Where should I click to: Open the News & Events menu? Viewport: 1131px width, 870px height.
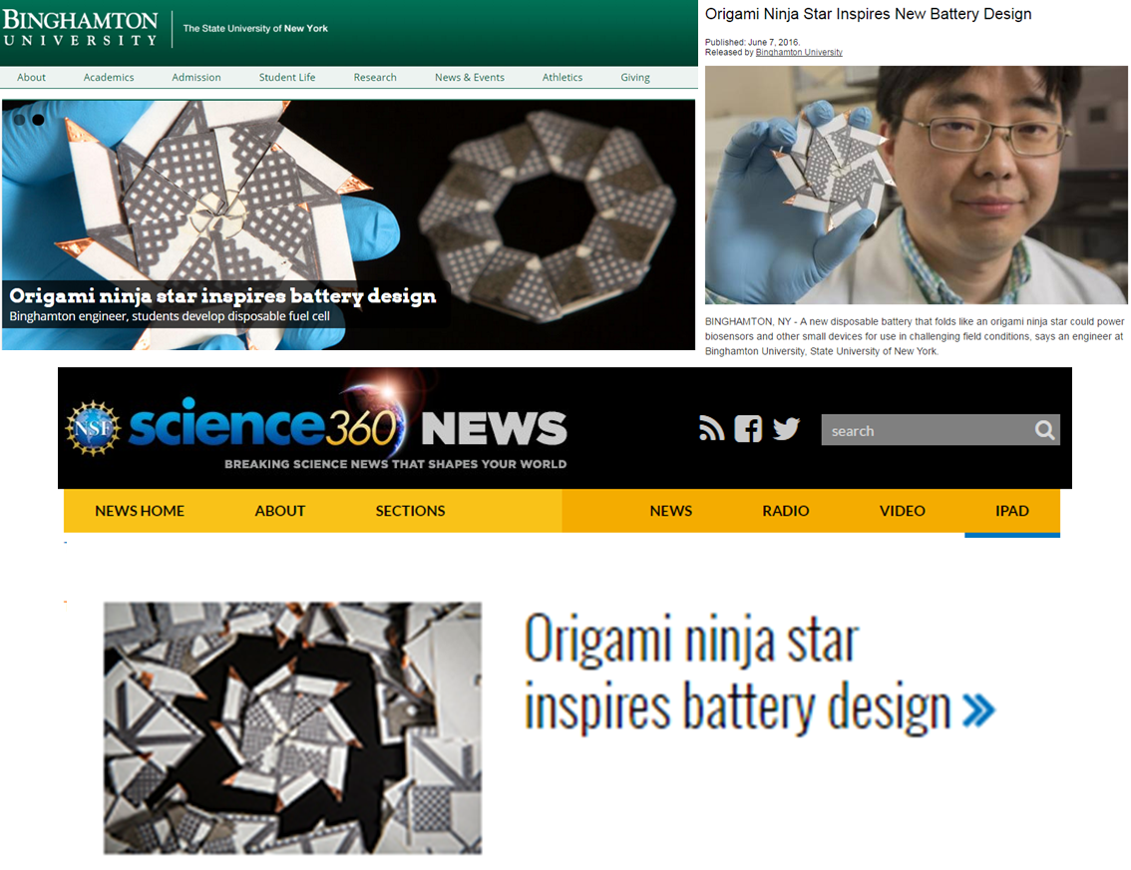(469, 78)
